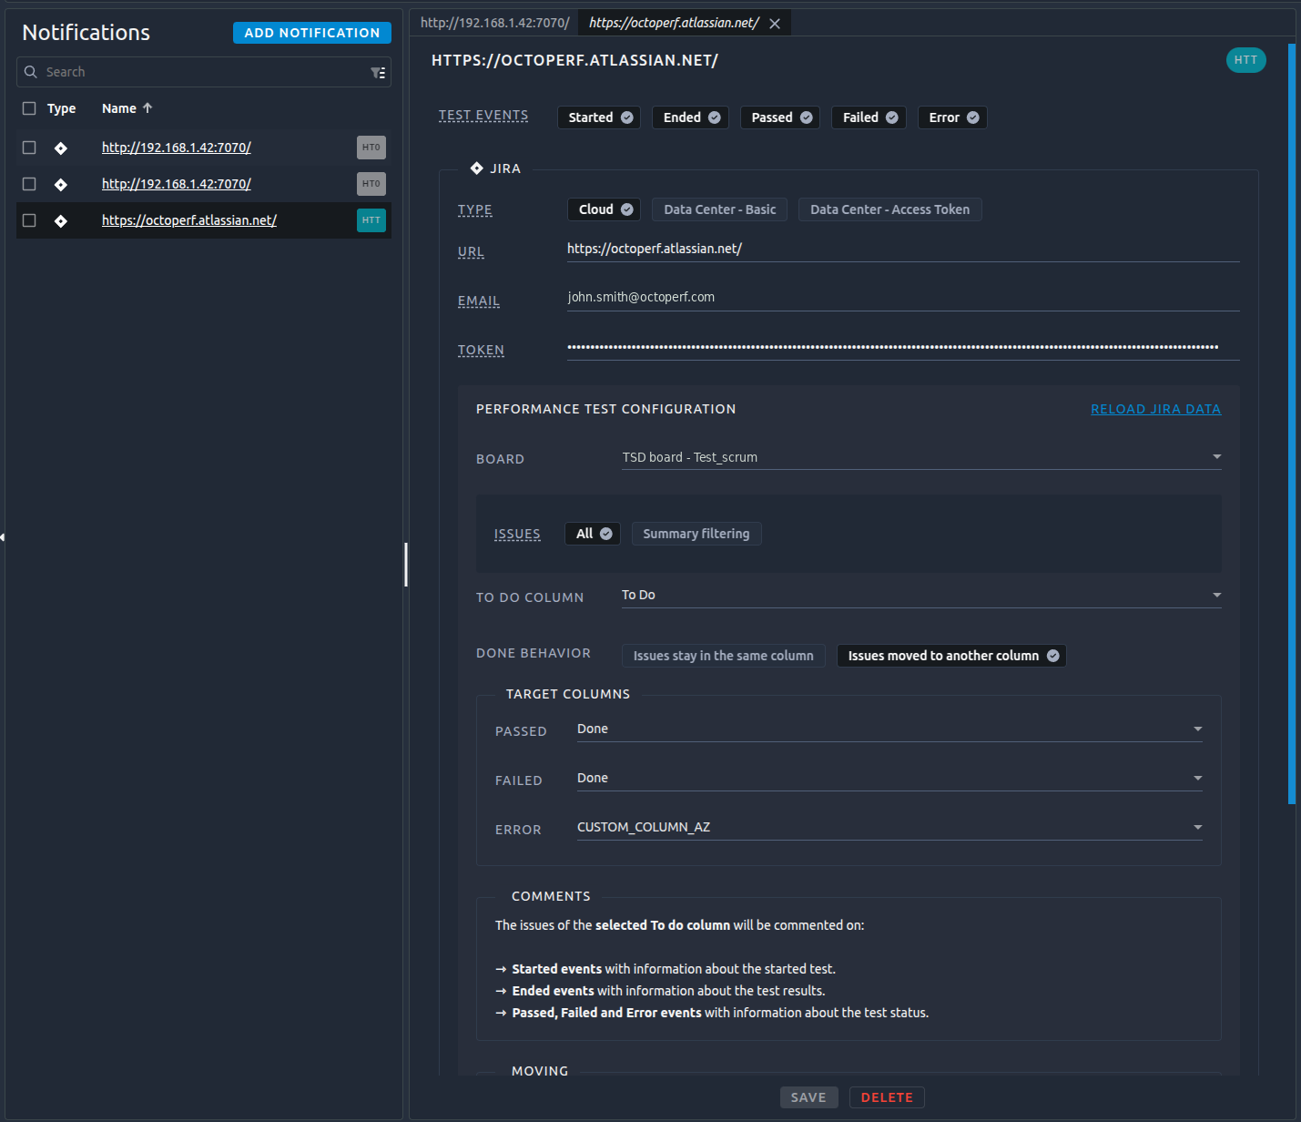Click the HTO badge on first row

point(371,148)
